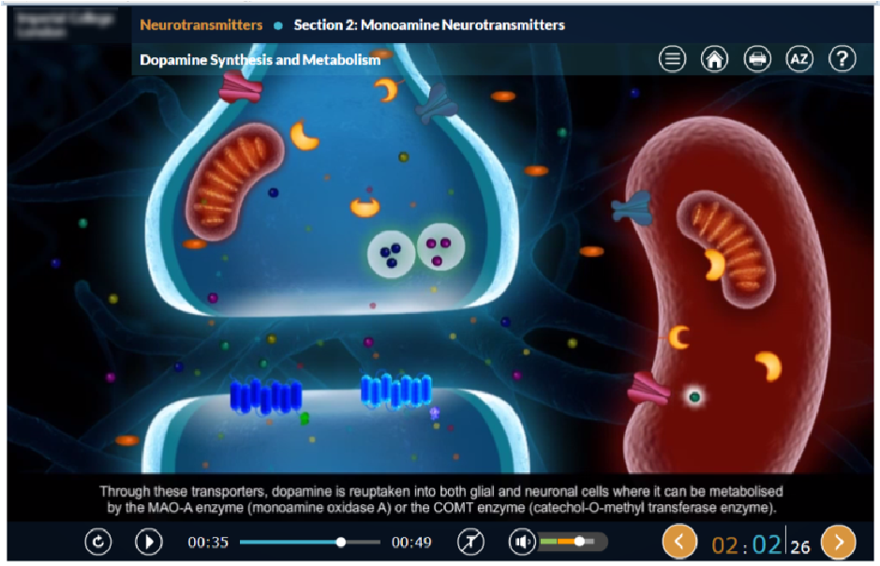Advance with the next page chevron
880x566 pixels.
click(x=837, y=542)
